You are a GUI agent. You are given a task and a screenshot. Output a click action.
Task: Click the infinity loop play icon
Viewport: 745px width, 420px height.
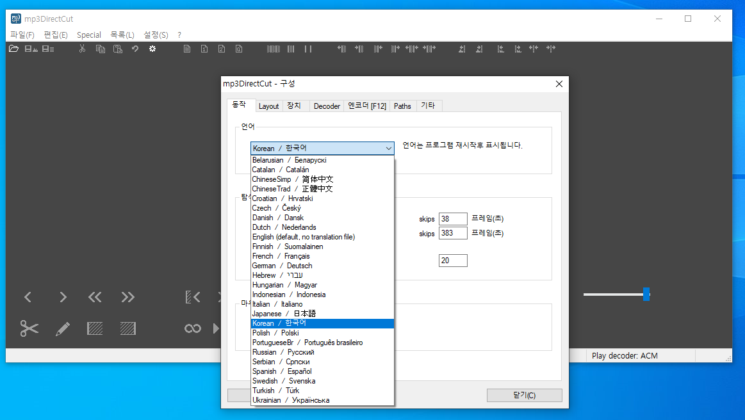(192, 328)
